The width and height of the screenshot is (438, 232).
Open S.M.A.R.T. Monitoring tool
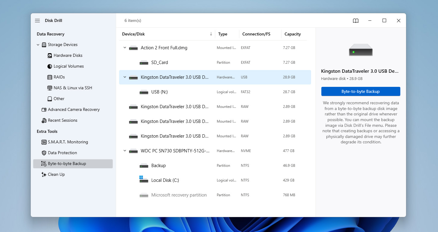[68, 142]
